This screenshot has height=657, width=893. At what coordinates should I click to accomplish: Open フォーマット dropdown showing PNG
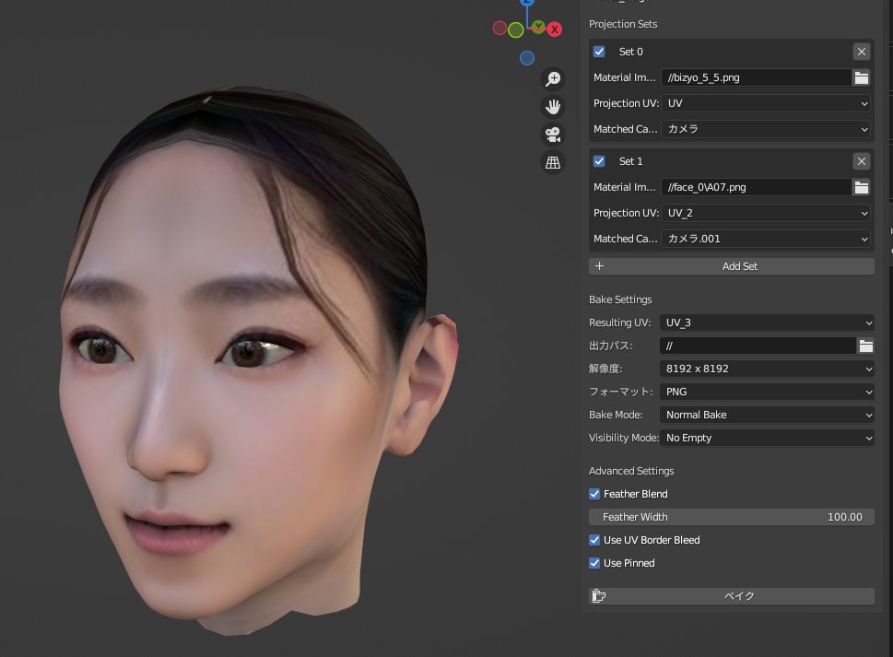767,392
